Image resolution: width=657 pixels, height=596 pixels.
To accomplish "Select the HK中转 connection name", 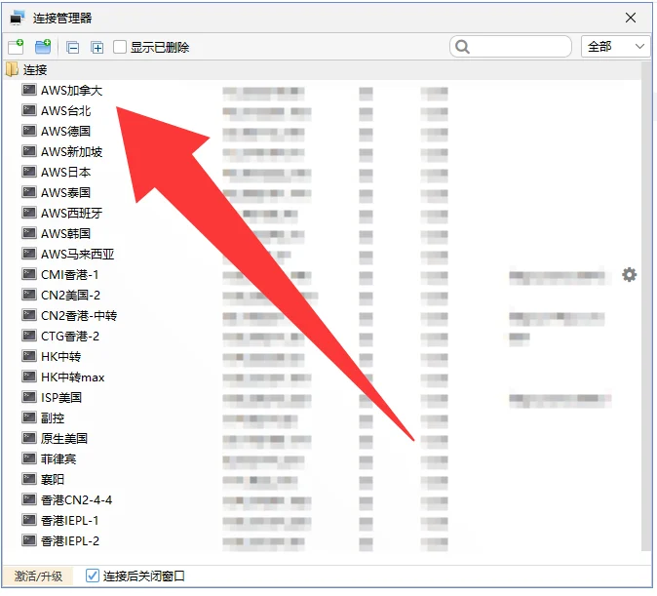I will coord(61,356).
